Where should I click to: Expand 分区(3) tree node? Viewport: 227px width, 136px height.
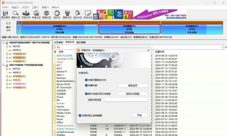(x=7, y=80)
